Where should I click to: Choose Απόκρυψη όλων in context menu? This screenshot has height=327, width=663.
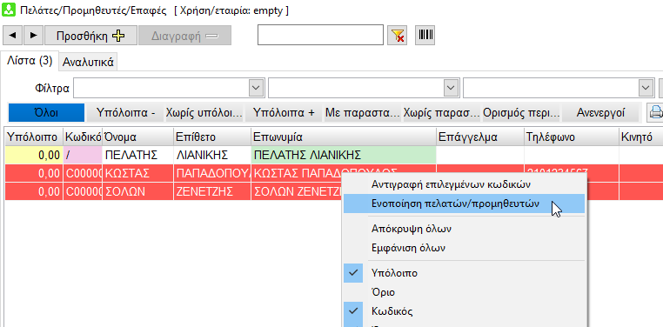[x=464, y=229]
